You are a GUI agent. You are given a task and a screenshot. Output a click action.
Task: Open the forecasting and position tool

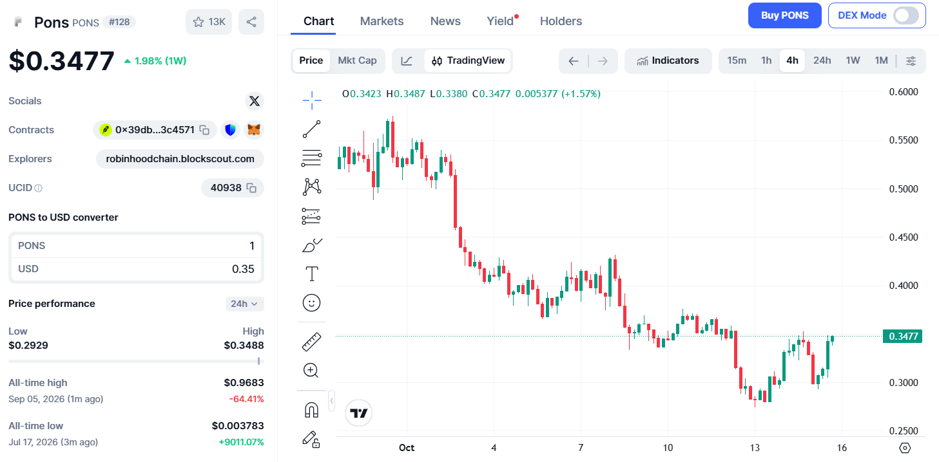[312, 216]
